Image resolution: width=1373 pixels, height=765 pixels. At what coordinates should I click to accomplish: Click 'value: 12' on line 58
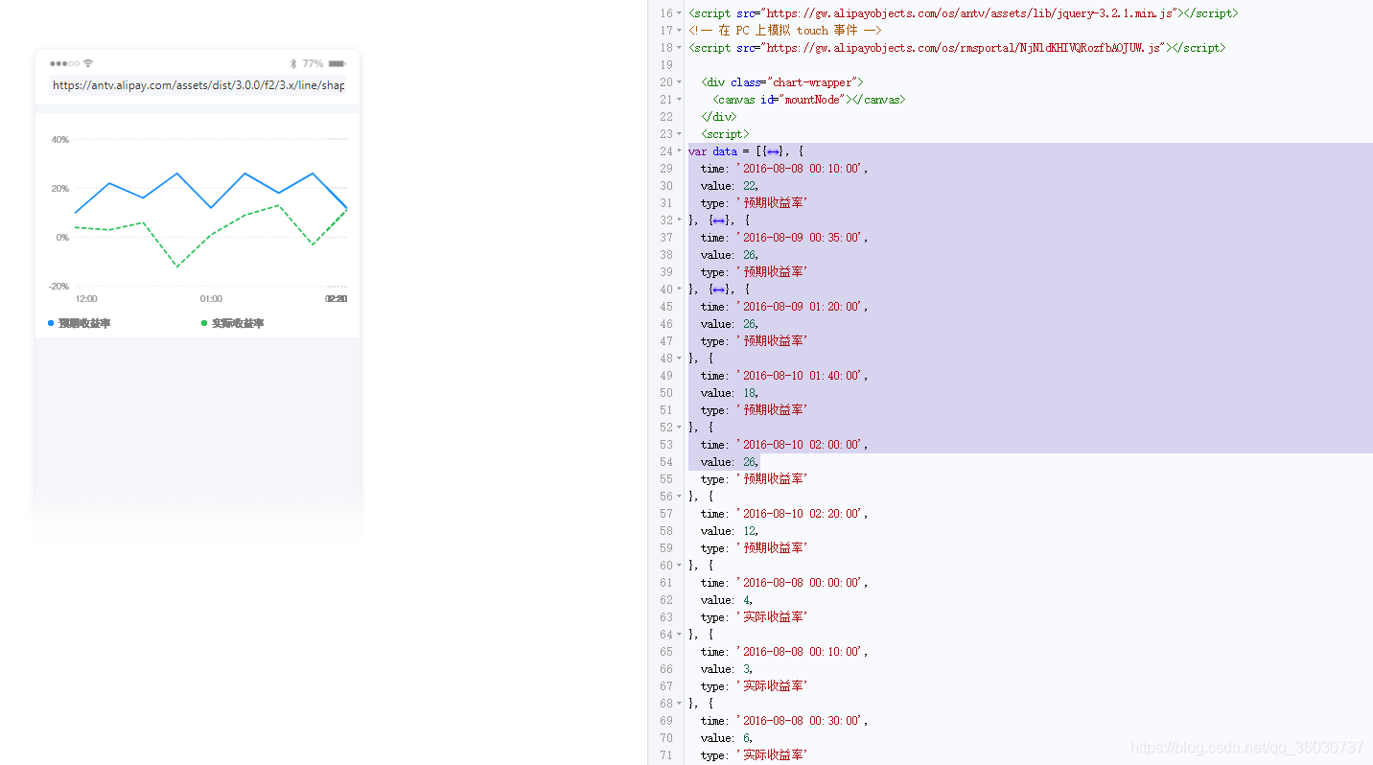[x=730, y=531]
